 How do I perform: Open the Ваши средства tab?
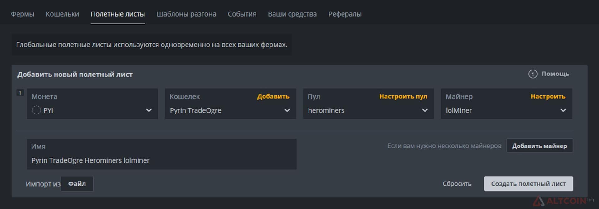coord(292,14)
